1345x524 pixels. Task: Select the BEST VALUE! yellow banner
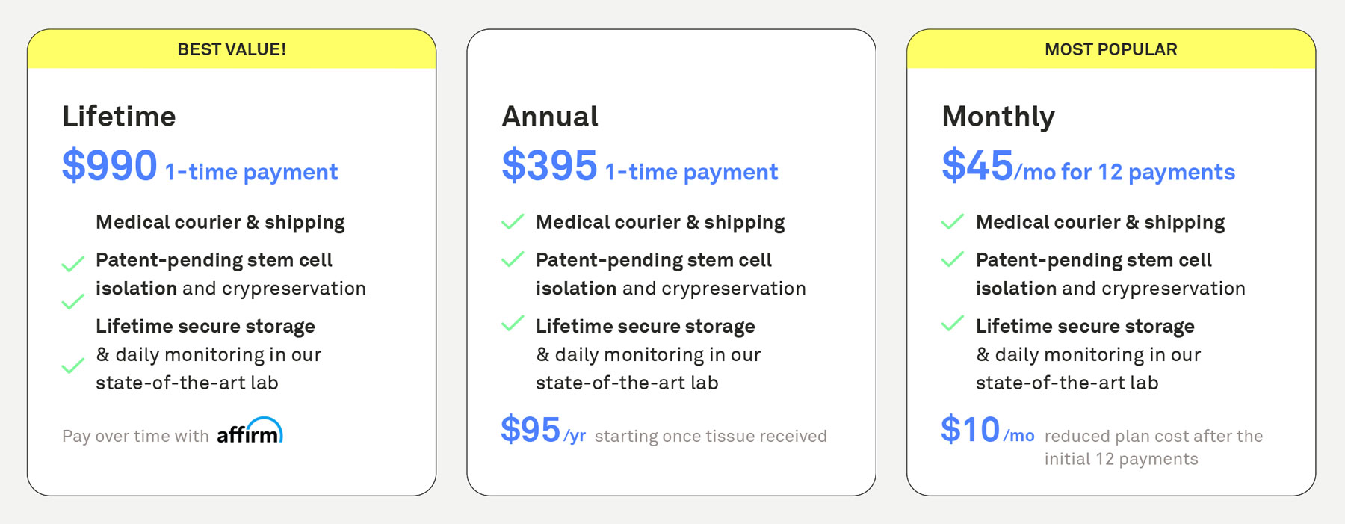pos(232,49)
